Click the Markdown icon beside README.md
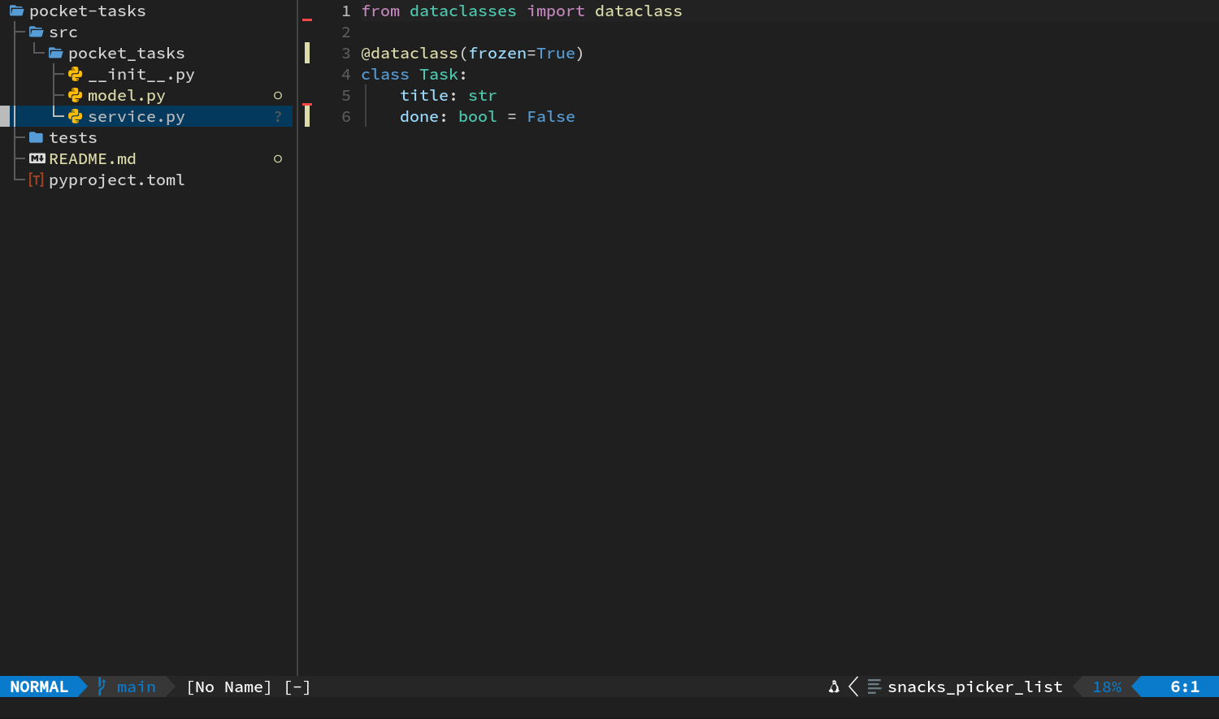1219x719 pixels. 37,159
